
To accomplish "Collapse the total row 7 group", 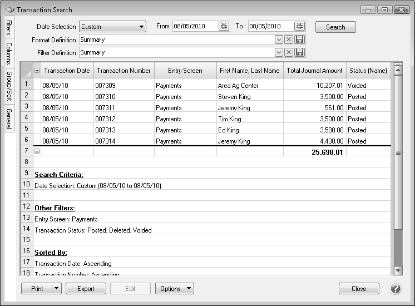I will [x=37, y=151].
